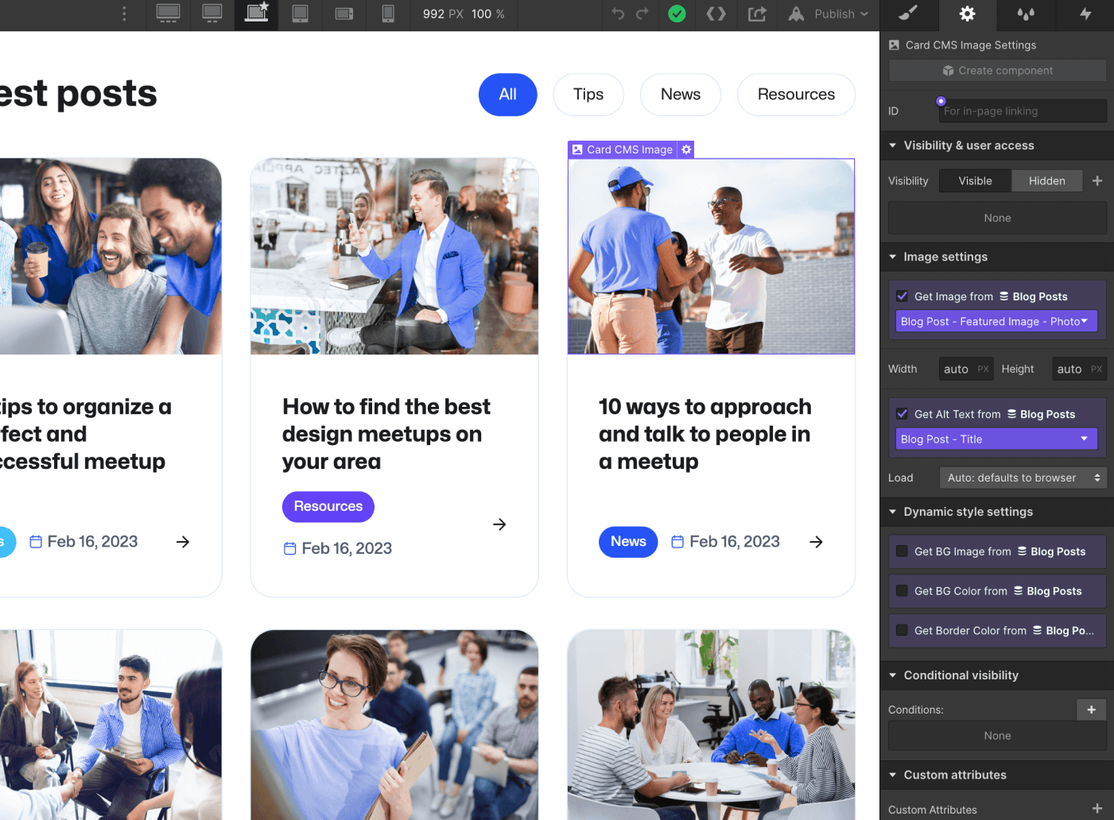Open the Interactions lightning panel

click(x=1085, y=14)
